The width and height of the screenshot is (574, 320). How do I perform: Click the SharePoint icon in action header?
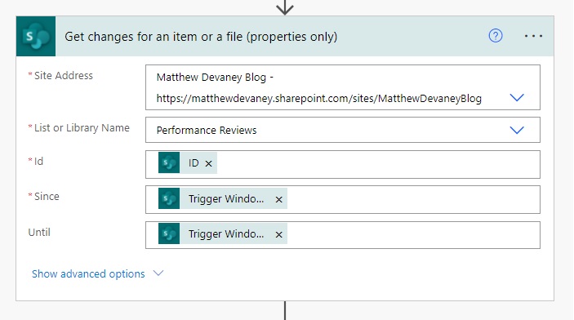36,36
